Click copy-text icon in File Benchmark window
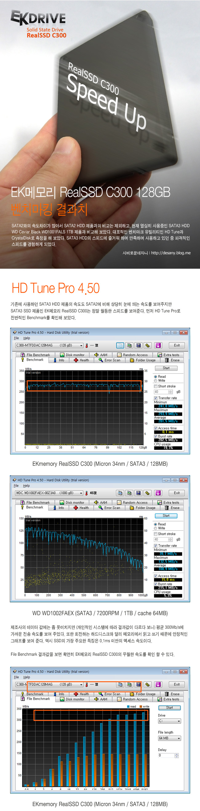The height and width of the screenshot is (811, 200). pyautogui.click(x=120, y=684)
